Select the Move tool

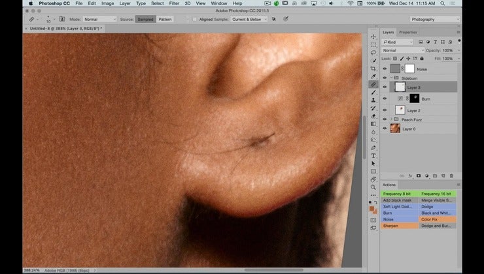(373, 37)
